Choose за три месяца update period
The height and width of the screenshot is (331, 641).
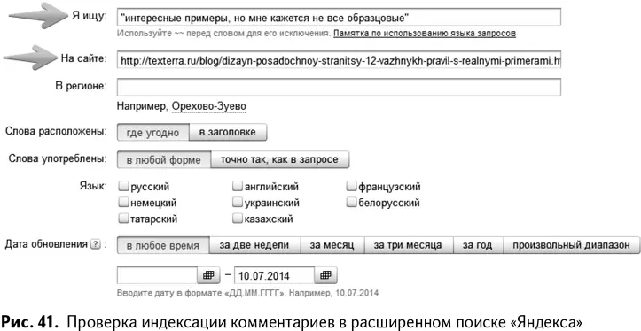(x=409, y=245)
